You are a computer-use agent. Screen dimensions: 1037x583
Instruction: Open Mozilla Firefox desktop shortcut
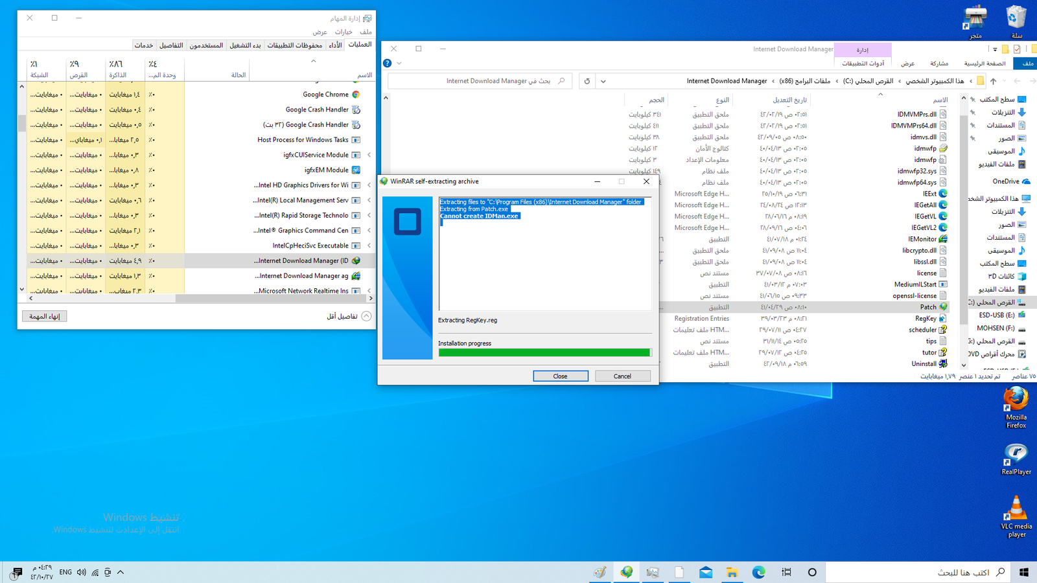click(x=1016, y=407)
